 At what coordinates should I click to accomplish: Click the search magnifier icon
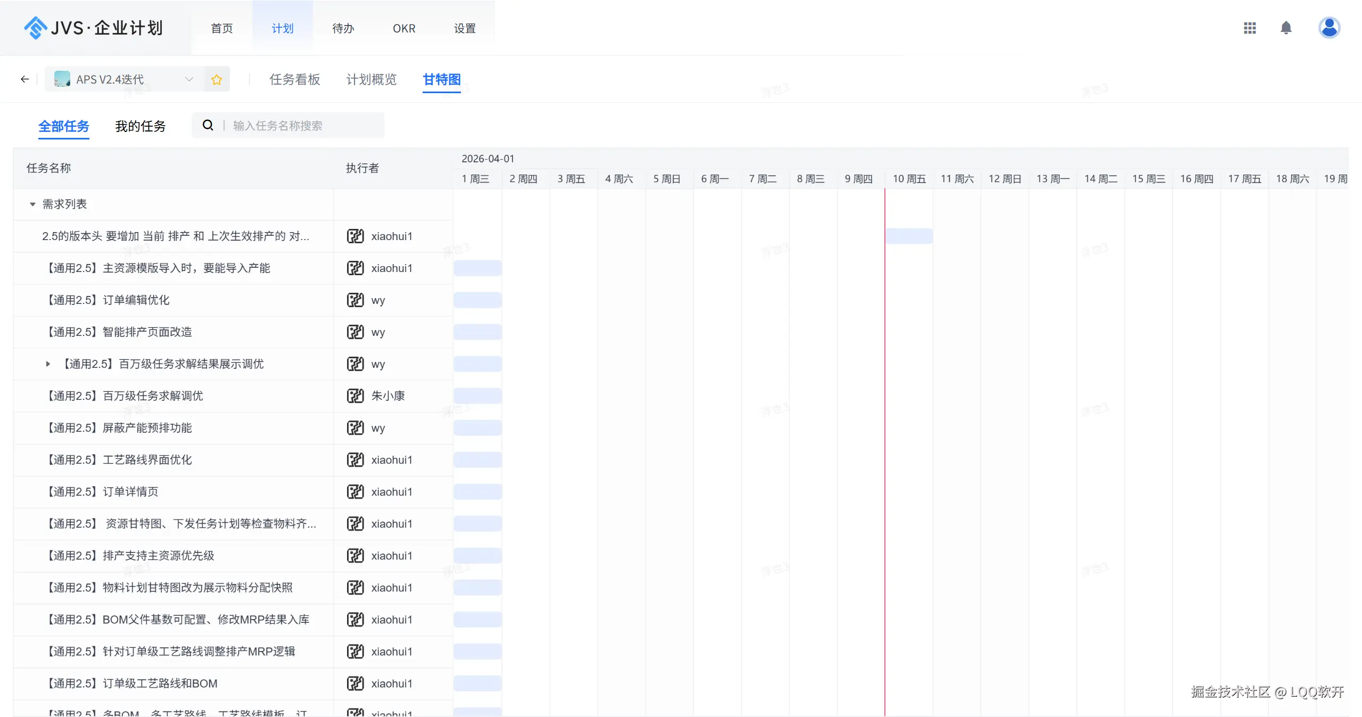click(x=208, y=126)
